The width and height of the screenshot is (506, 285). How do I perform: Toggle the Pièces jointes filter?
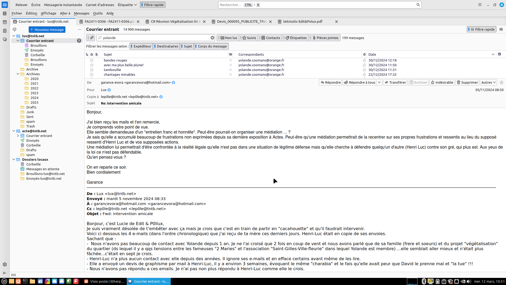coord(325,38)
